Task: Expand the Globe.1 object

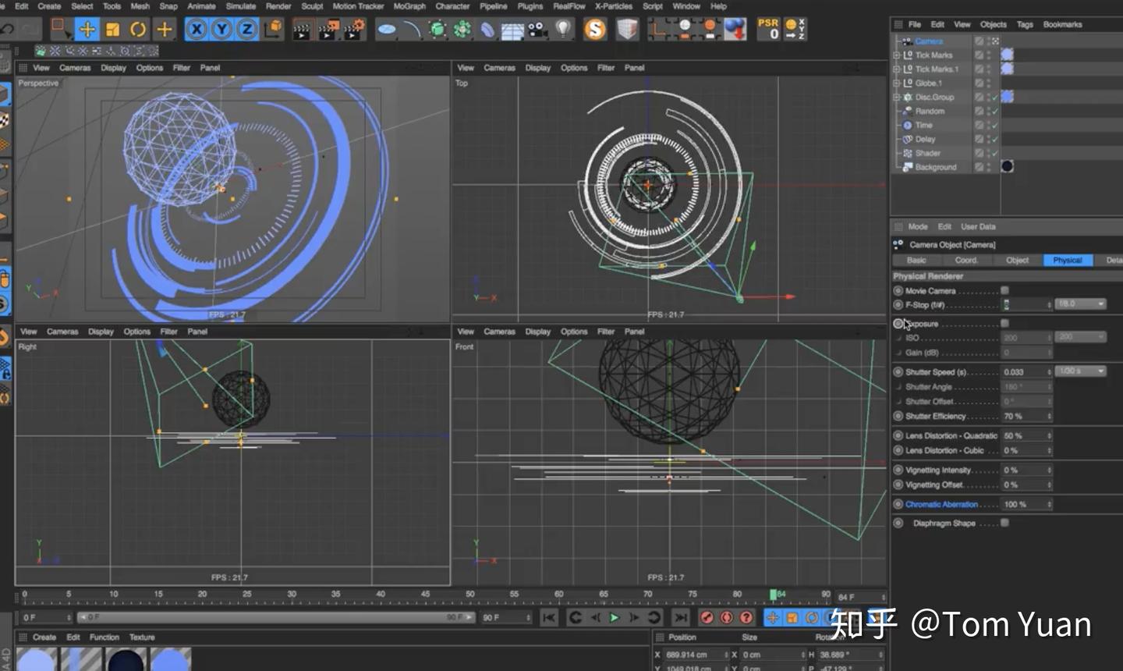Action: (897, 83)
